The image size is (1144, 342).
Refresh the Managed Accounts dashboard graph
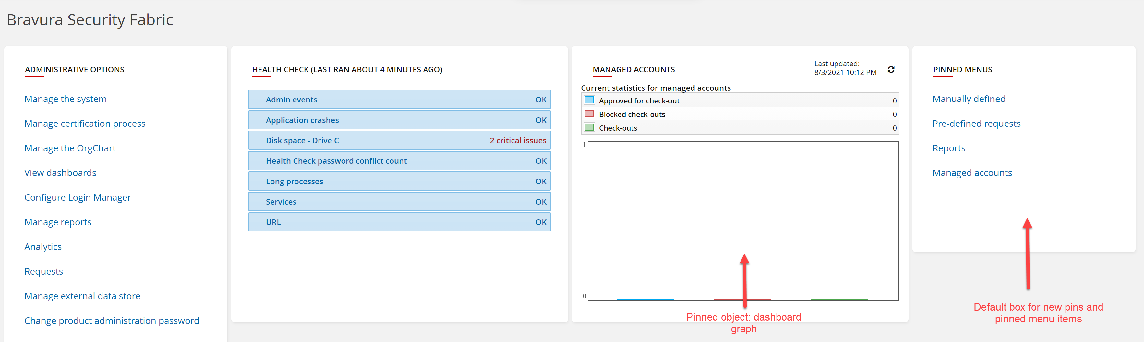click(890, 70)
